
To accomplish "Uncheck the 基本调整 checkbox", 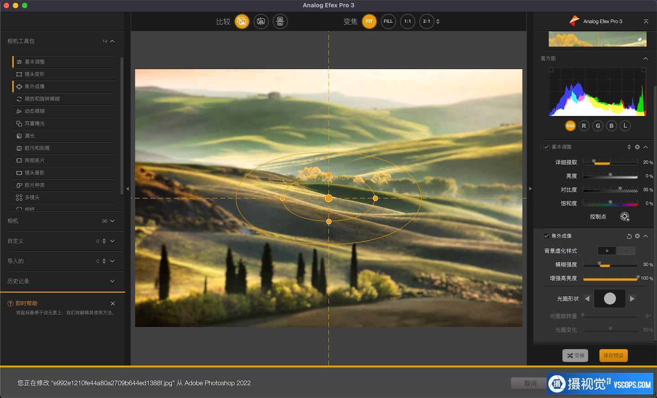I will point(547,147).
